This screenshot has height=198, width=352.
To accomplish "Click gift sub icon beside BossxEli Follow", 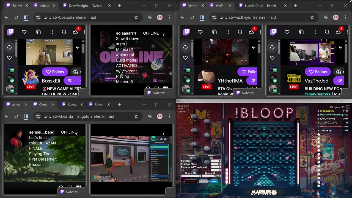I will [x=76, y=72].
